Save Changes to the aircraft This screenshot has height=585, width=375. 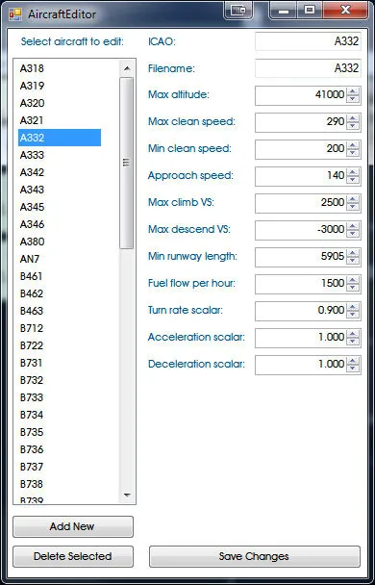[255, 556]
